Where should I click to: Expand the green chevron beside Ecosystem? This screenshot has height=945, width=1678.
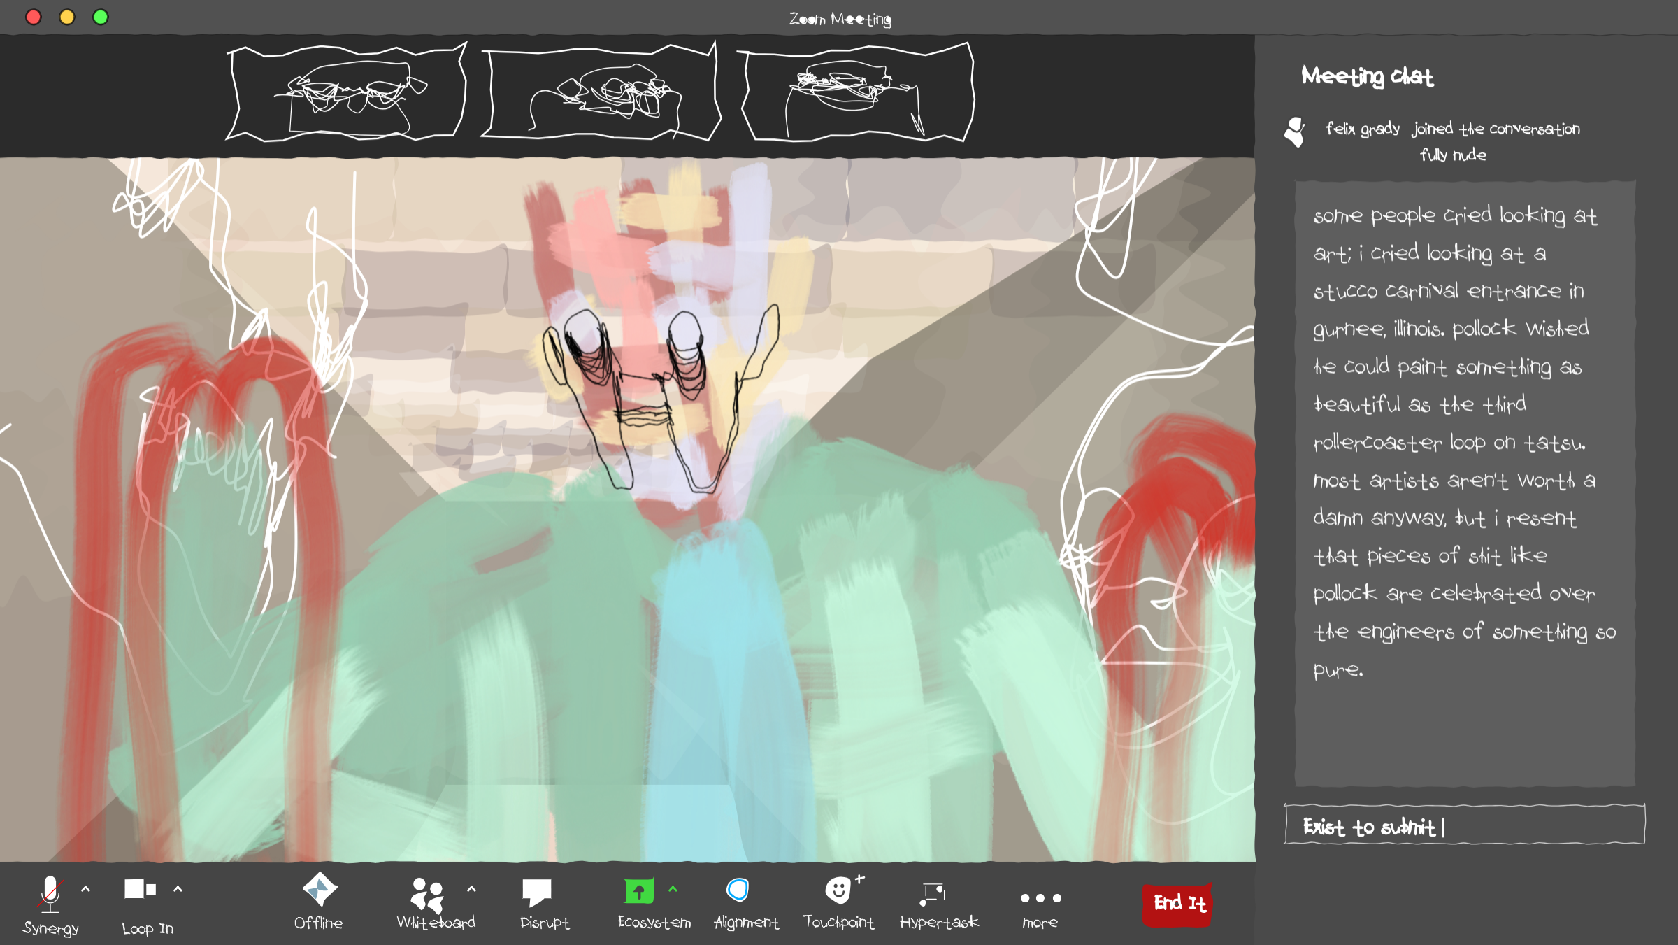tap(673, 889)
